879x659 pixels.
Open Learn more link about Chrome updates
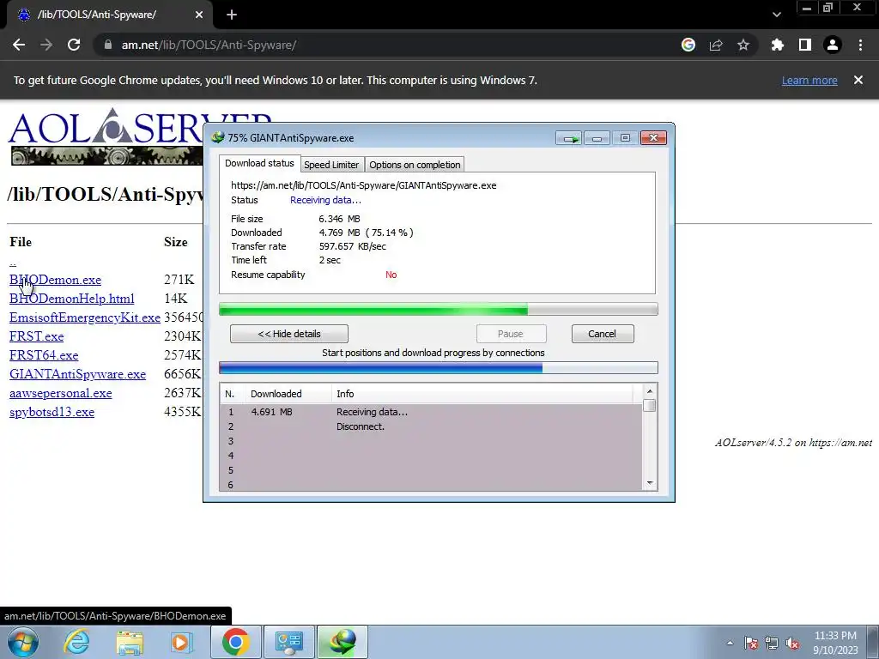(x=809, y=80)
